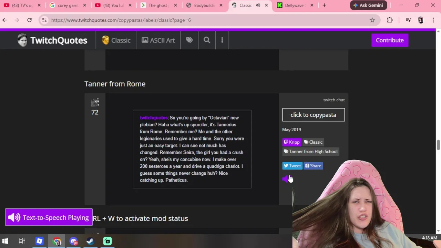Open the blue app icon on taskbar
Screen dimensions: 441x248
pos(39,241)
